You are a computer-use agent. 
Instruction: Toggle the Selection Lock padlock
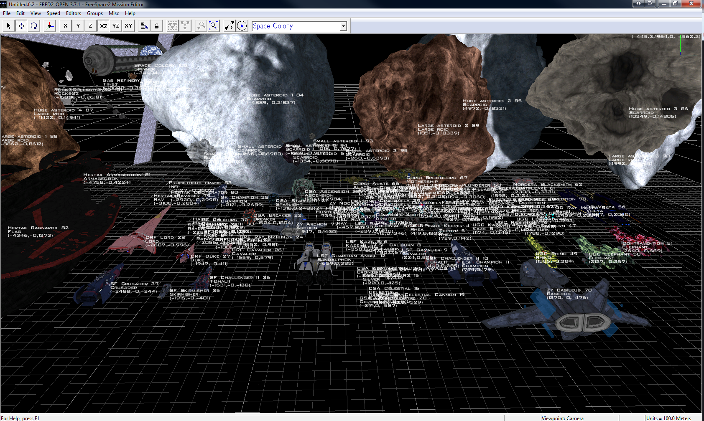(157, 26)
